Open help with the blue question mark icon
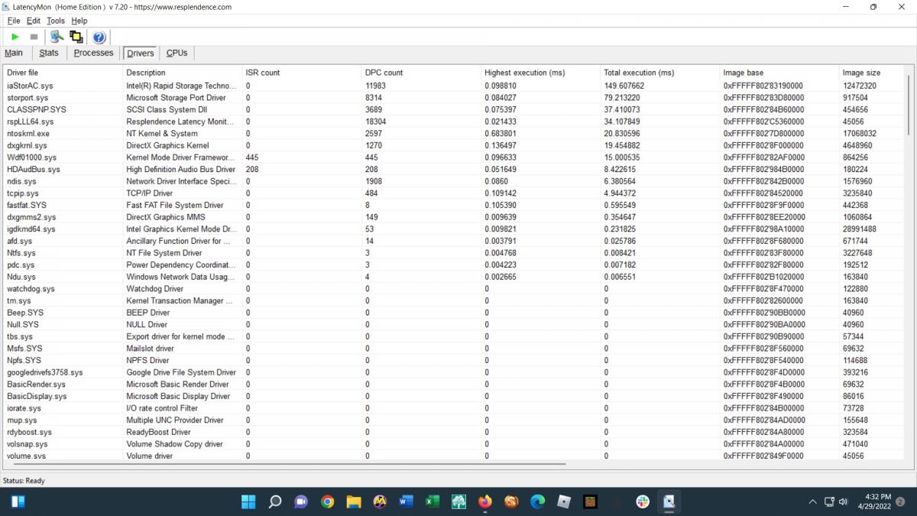The height and width of the screenshot is (516, 917). pos(99,37)
